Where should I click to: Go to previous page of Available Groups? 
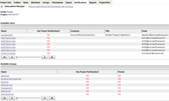(12, 98)
